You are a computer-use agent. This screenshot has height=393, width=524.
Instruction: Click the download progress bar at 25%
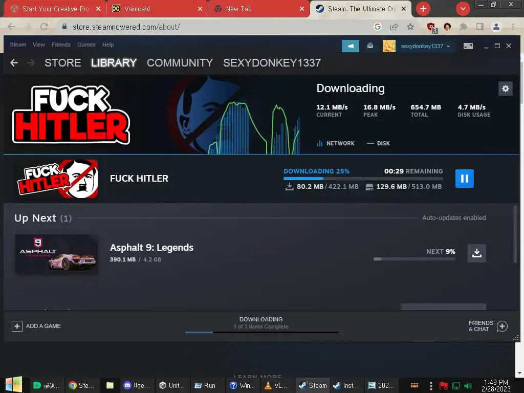363,179
